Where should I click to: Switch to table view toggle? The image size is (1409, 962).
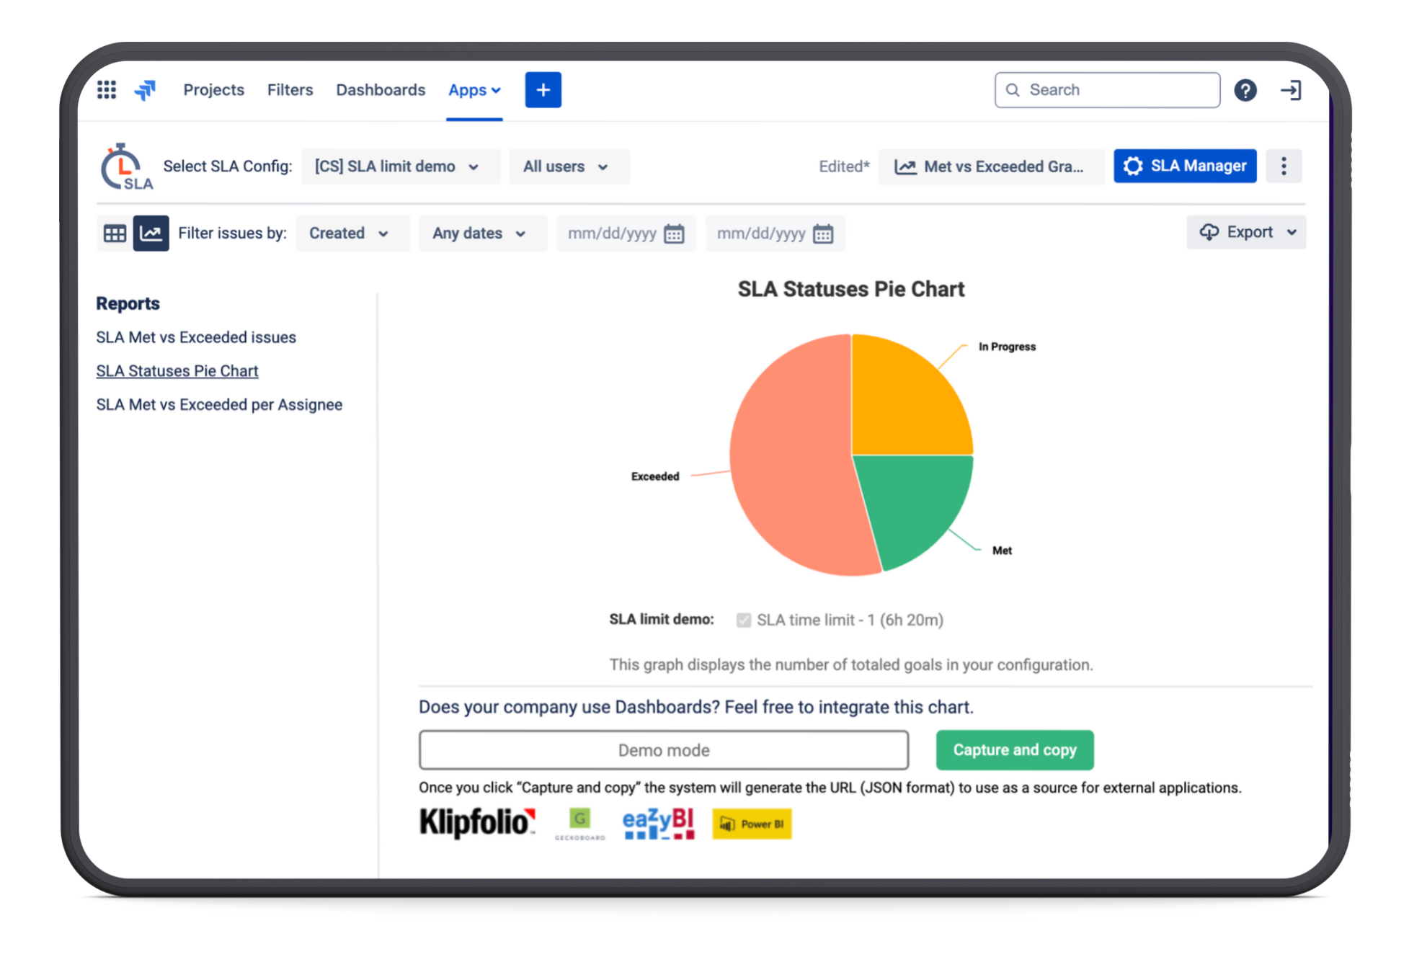[x=115, y=233]
